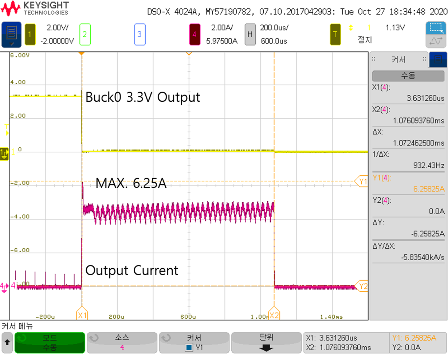
Task: Click the 600.0us delay value
Action: [274, 41]
